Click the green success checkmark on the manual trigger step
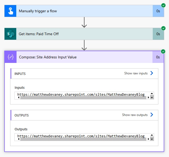 point(163,5)
